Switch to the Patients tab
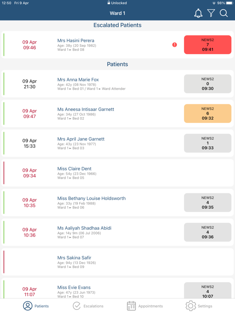The image size is (235, 313). tap(36, 306)
